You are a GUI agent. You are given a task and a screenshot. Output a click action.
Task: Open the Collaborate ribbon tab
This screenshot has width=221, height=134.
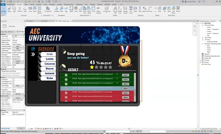coord(79,5)
